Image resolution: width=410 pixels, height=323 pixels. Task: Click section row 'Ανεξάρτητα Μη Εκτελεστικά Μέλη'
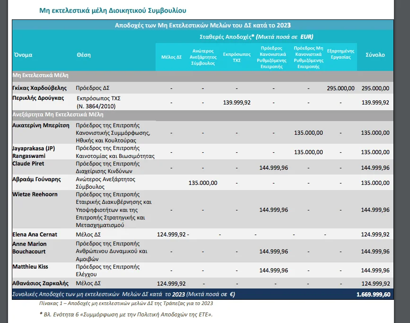[x=203, y=114]
